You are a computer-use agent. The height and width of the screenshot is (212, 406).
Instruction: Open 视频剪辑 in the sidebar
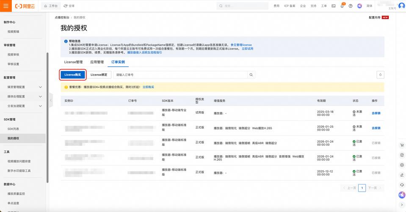pos(13,32)
